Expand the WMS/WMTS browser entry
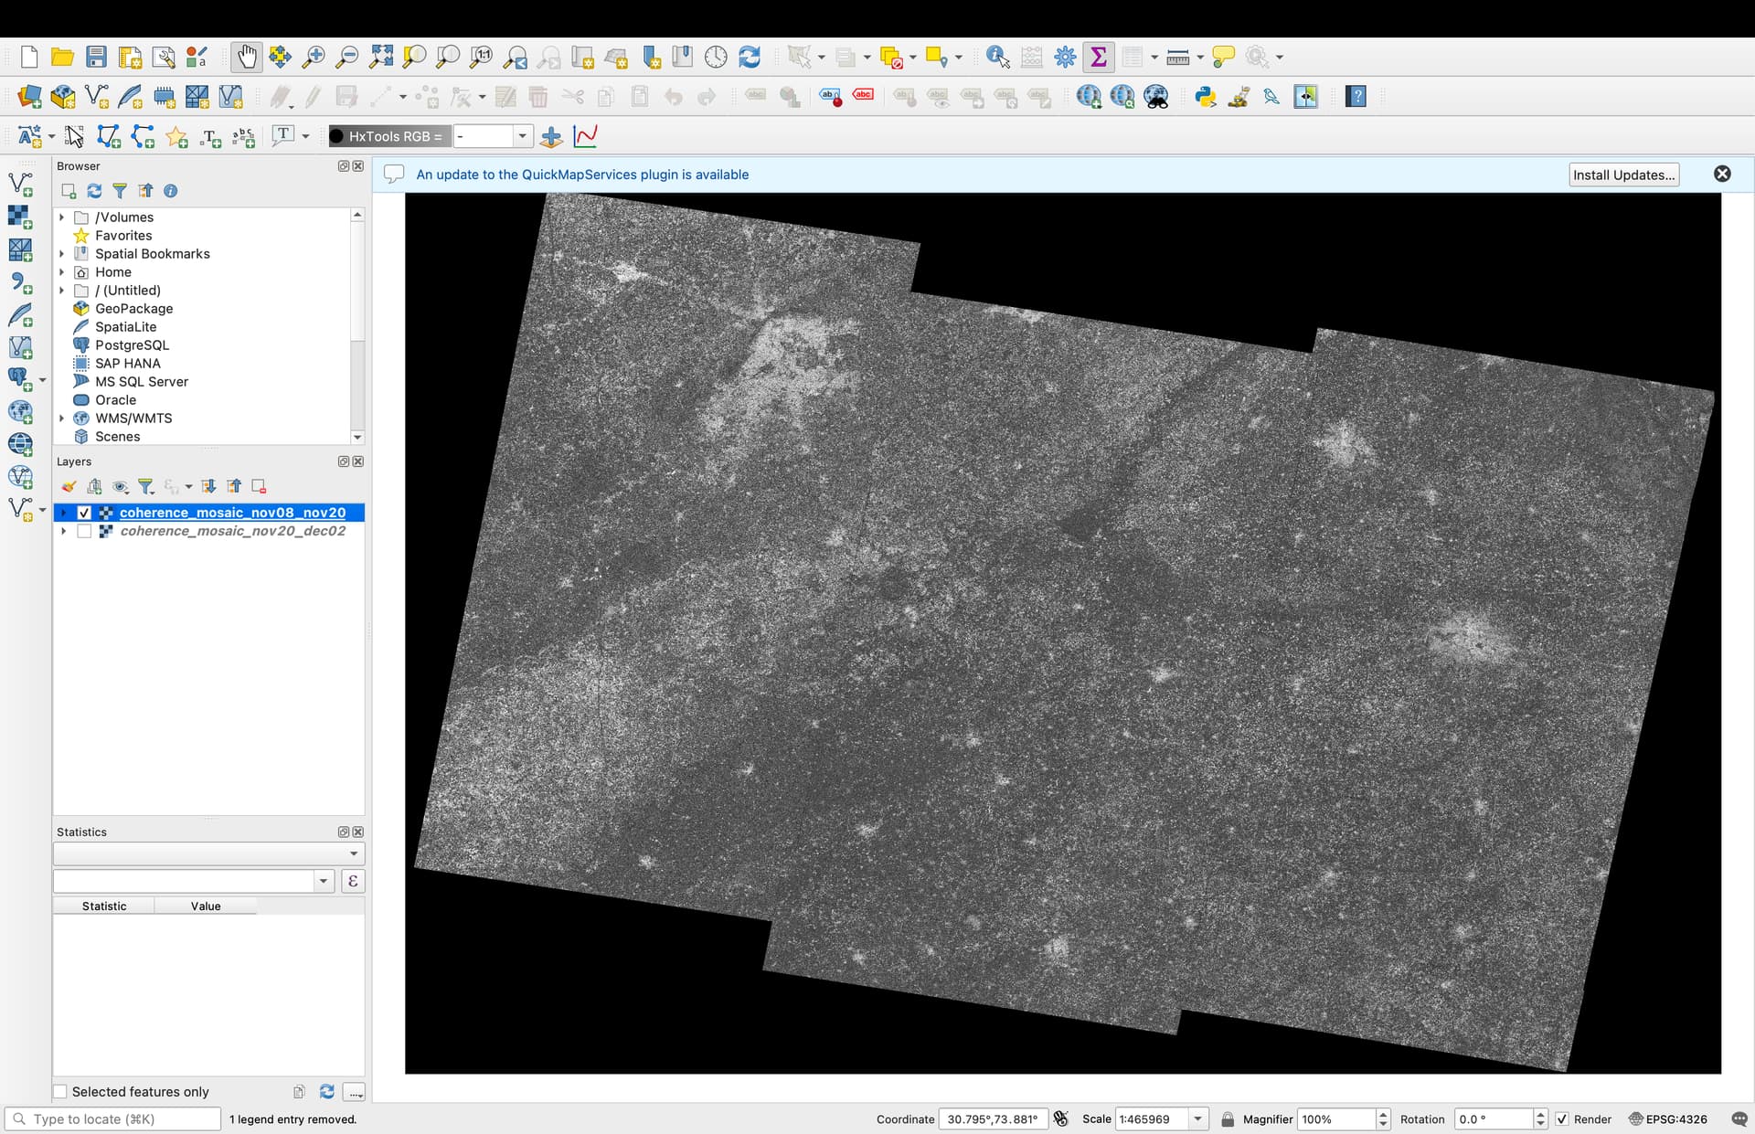 [x=62, y=419]
